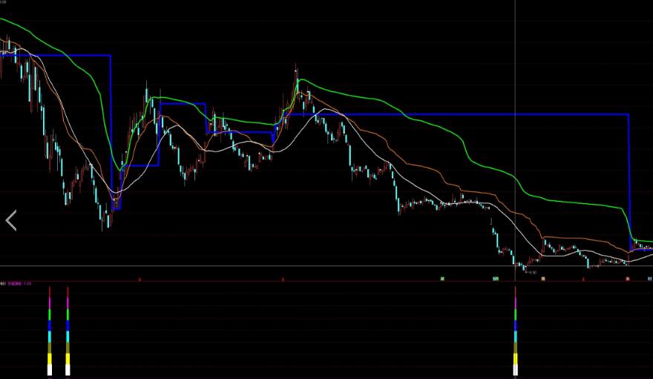The image size is (653, 379).
Task: Open the wider second green event marker
Action: (x=496, y=279)
